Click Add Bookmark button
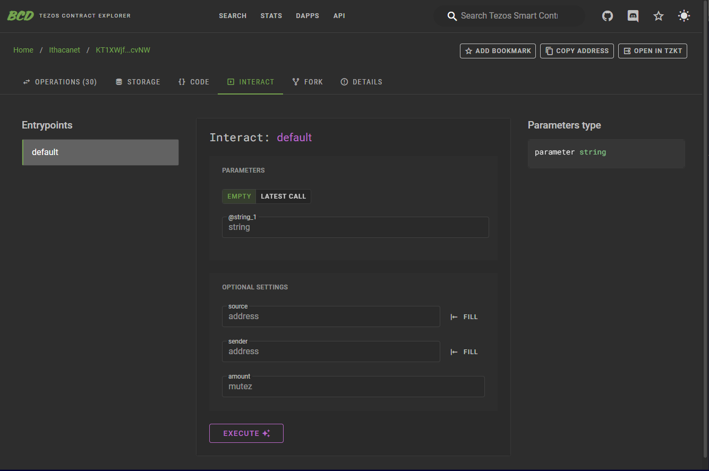This screenshot has width=709, height=471. 498,51
